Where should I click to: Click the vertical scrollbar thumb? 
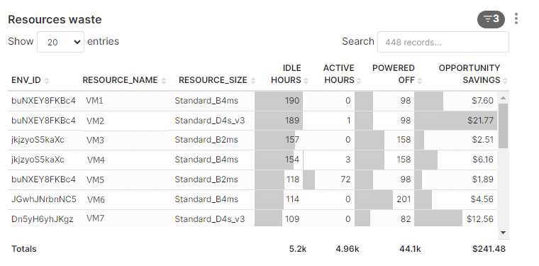pyautogui.click(x=504, y=126)
